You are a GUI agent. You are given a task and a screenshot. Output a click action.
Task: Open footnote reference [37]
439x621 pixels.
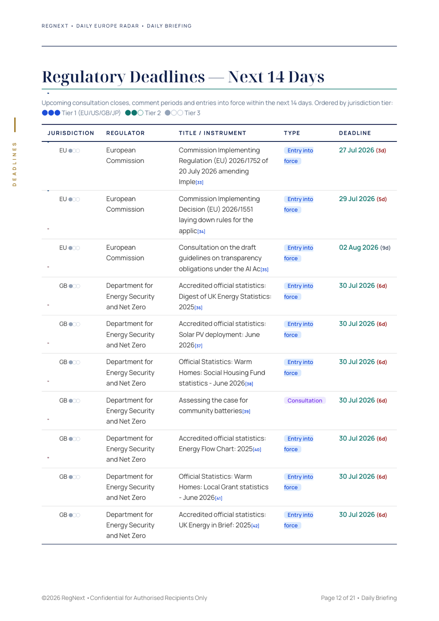pos(198,346)
